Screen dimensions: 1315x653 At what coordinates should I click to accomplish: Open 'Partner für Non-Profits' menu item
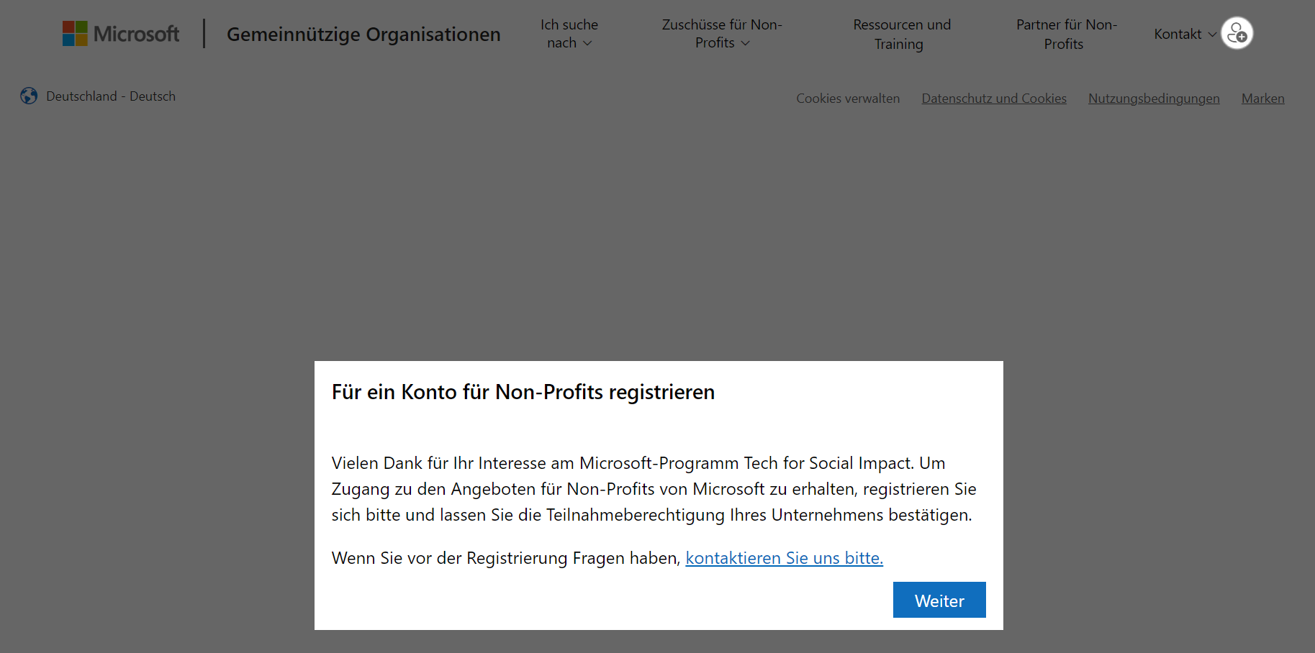(1066, 34)
